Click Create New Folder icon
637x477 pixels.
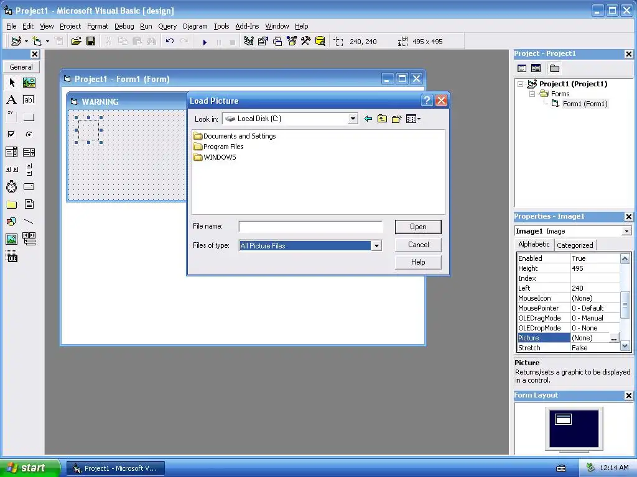(396, 119)
